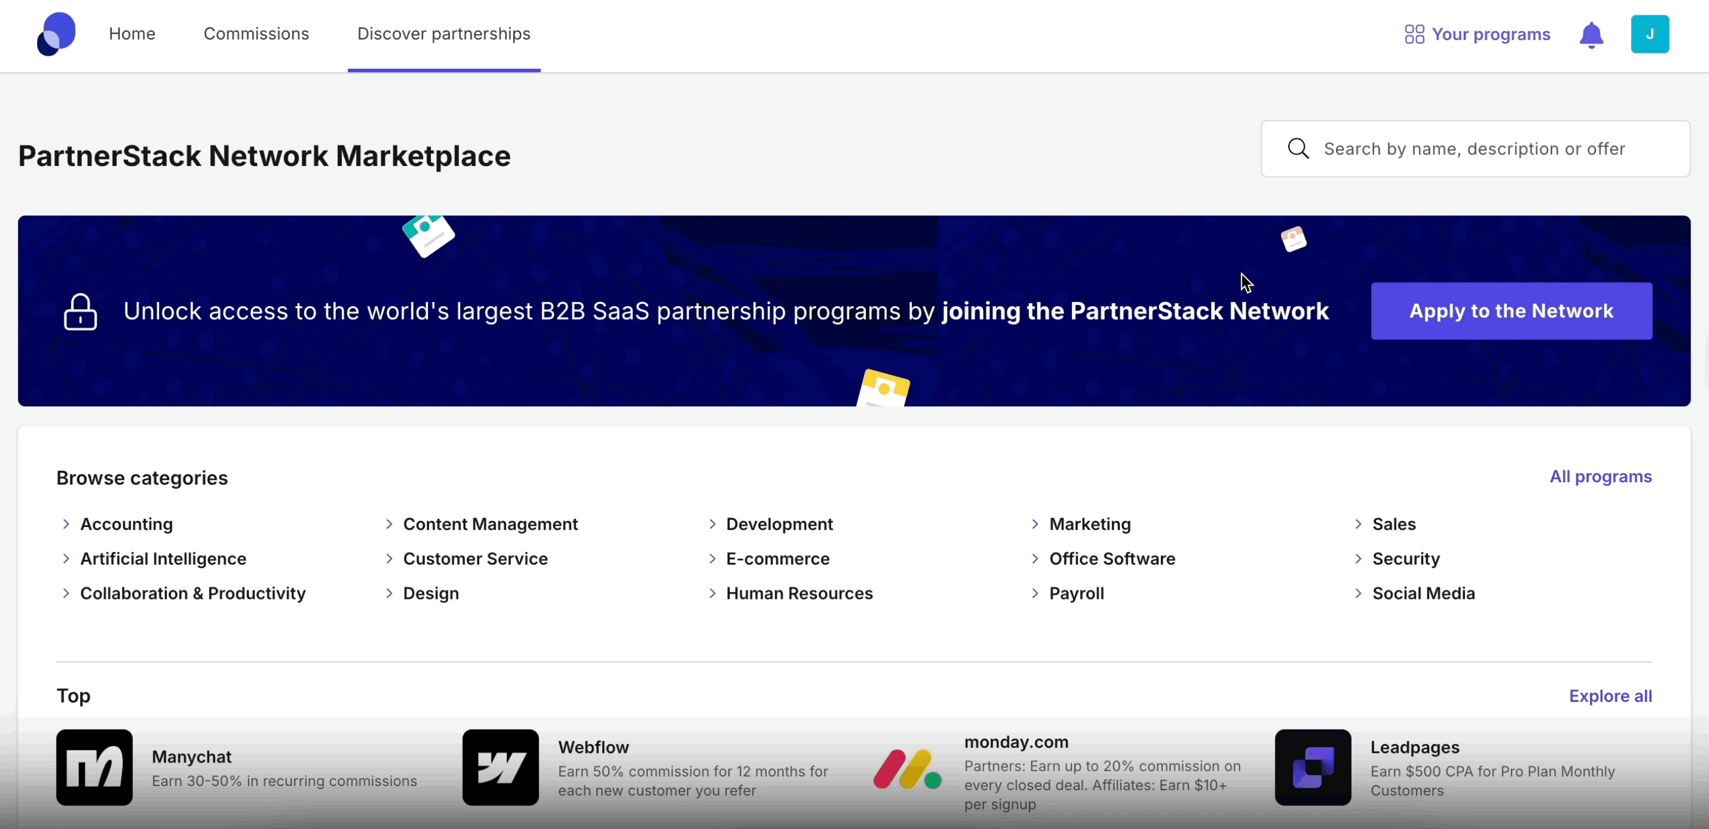The image size is (1709, 829).
Task: Open the Manychat program title
Action: (192, 757)
